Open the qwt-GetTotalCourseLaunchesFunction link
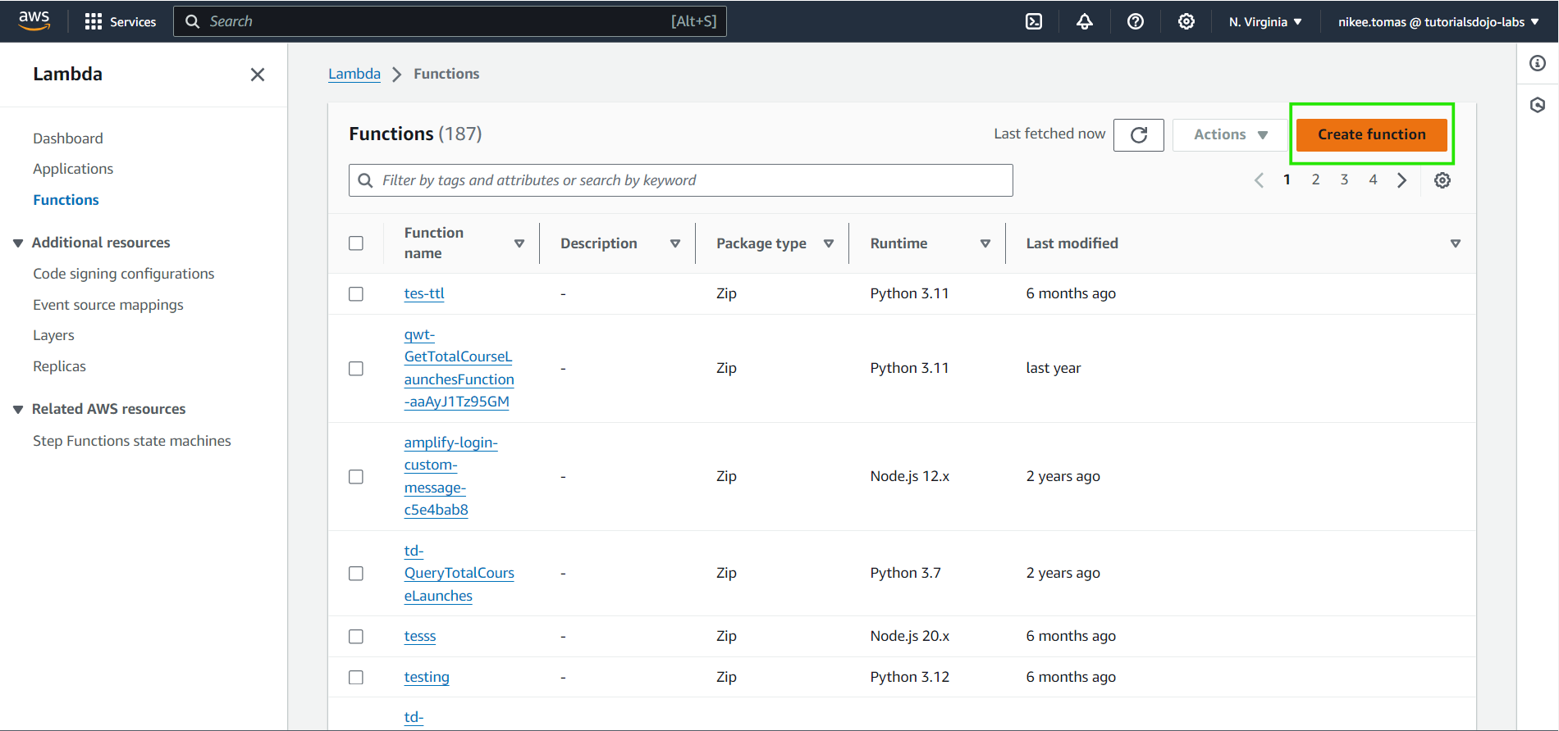 [459, 368]
